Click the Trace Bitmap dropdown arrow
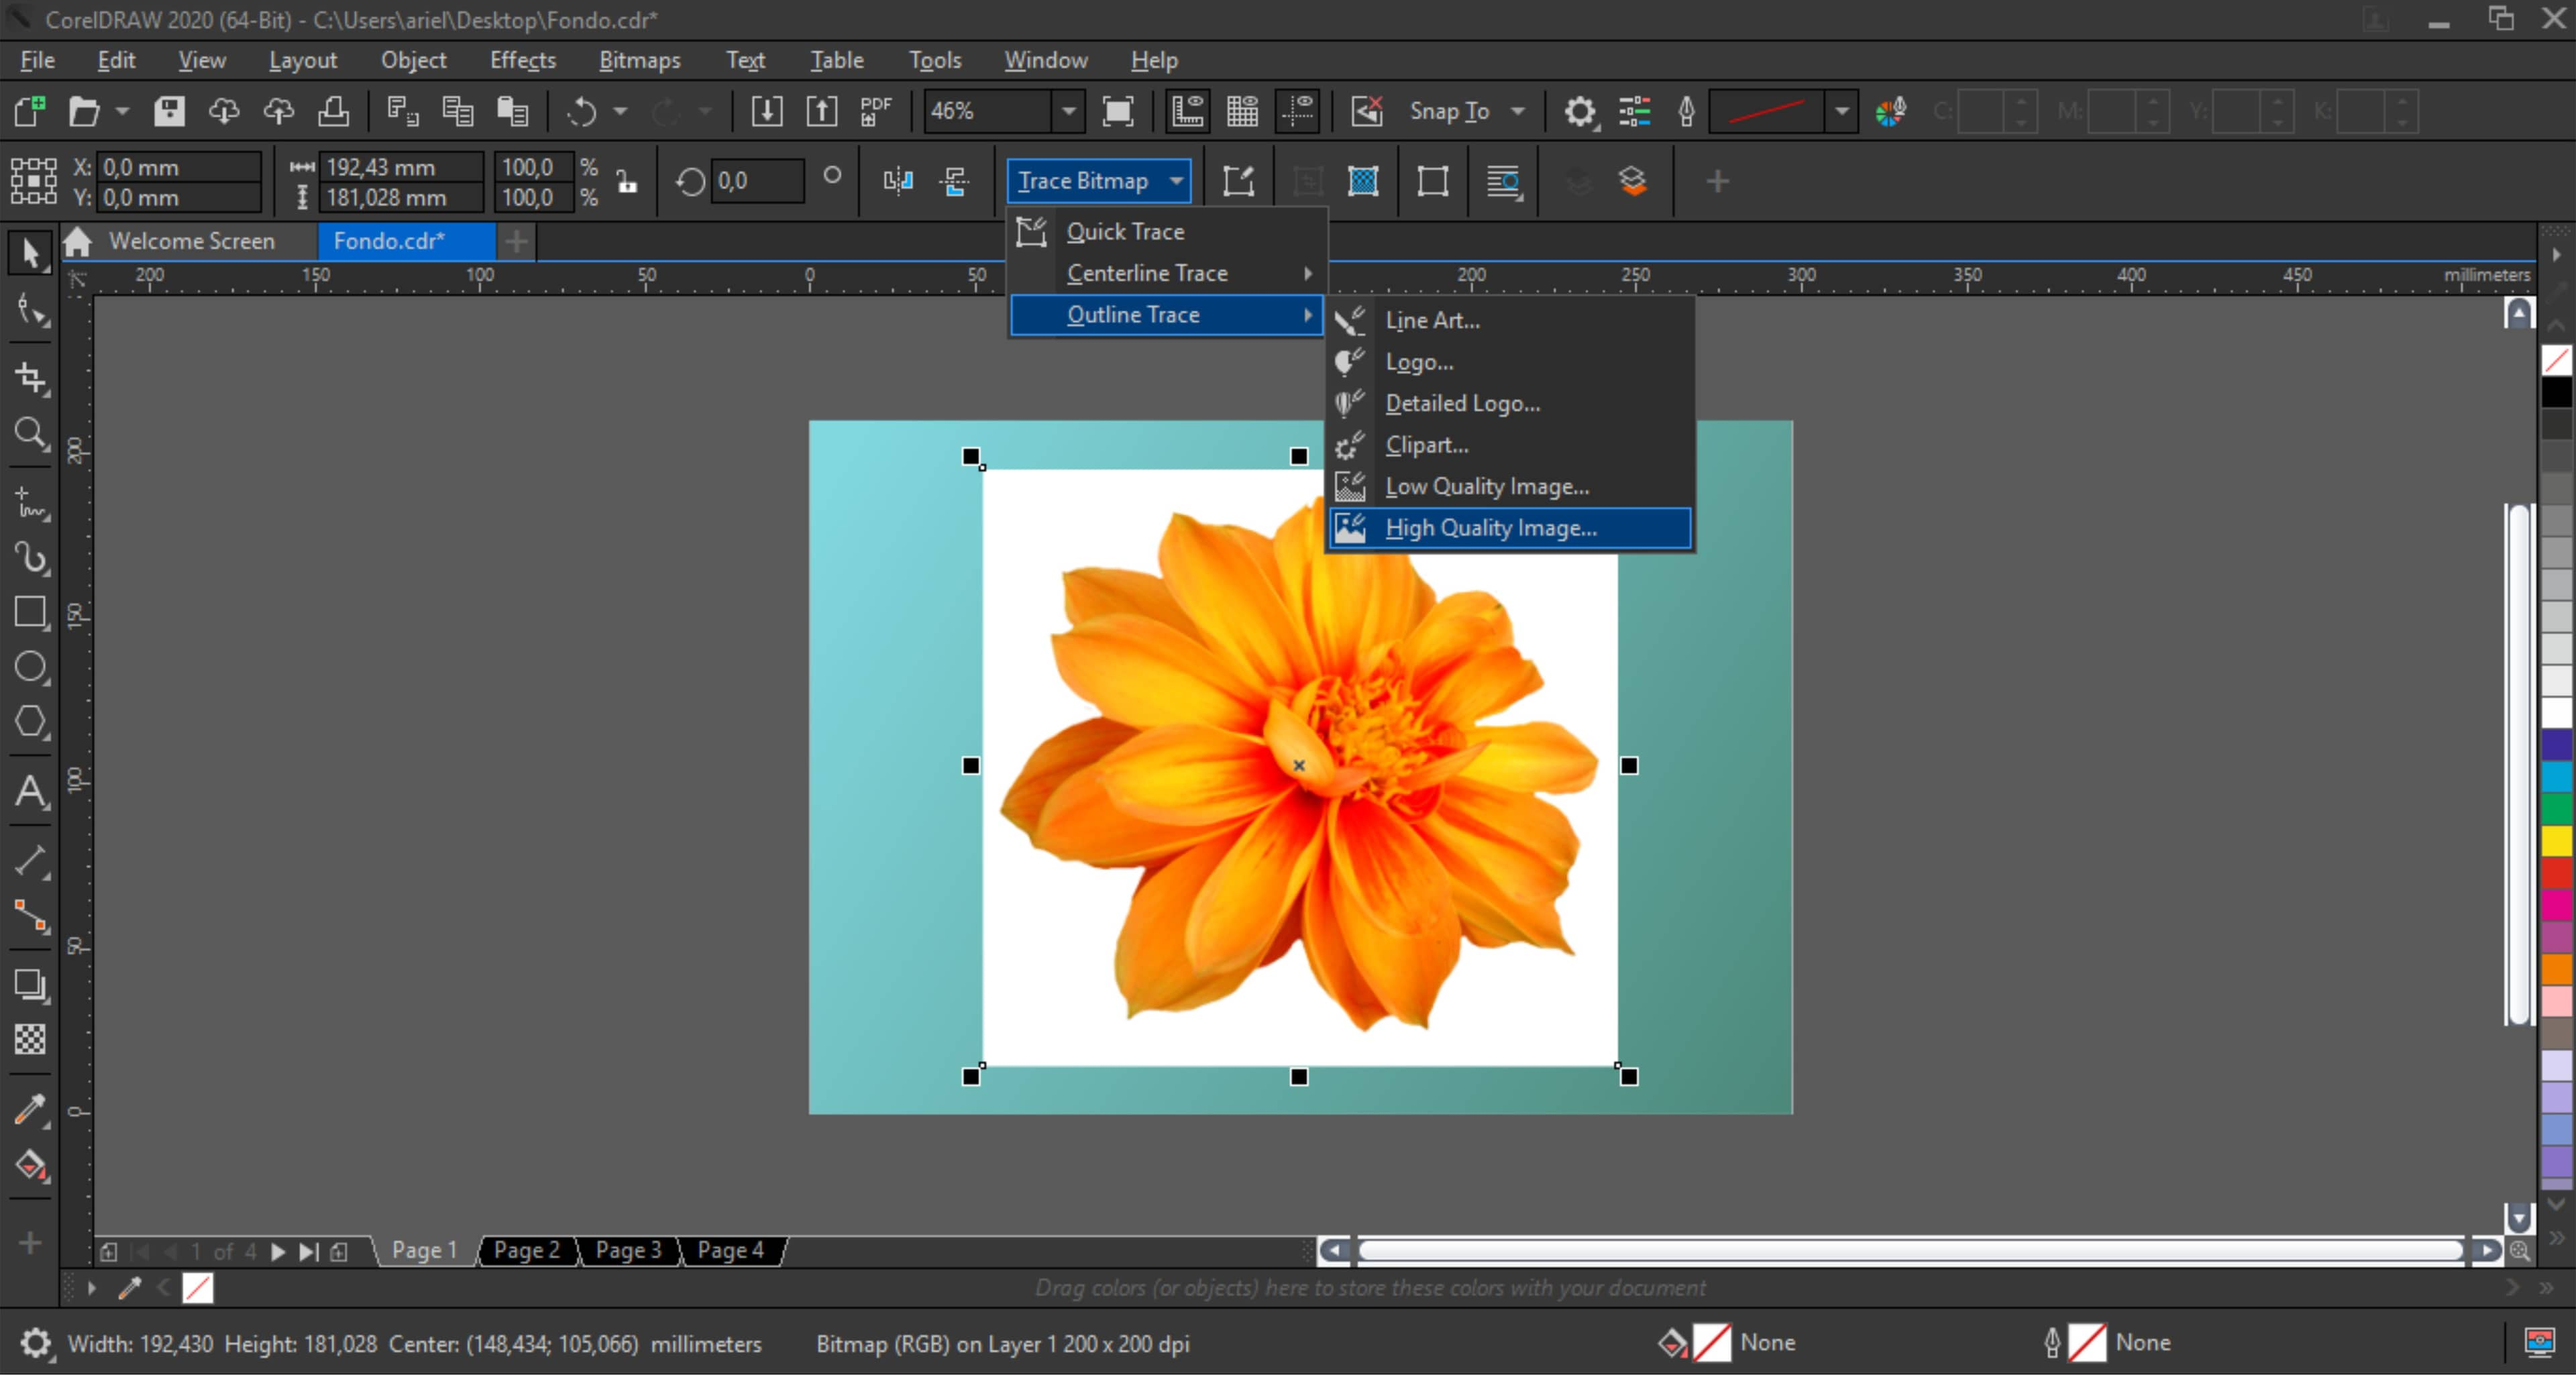2576x1375 pixels. [1181, 180]
